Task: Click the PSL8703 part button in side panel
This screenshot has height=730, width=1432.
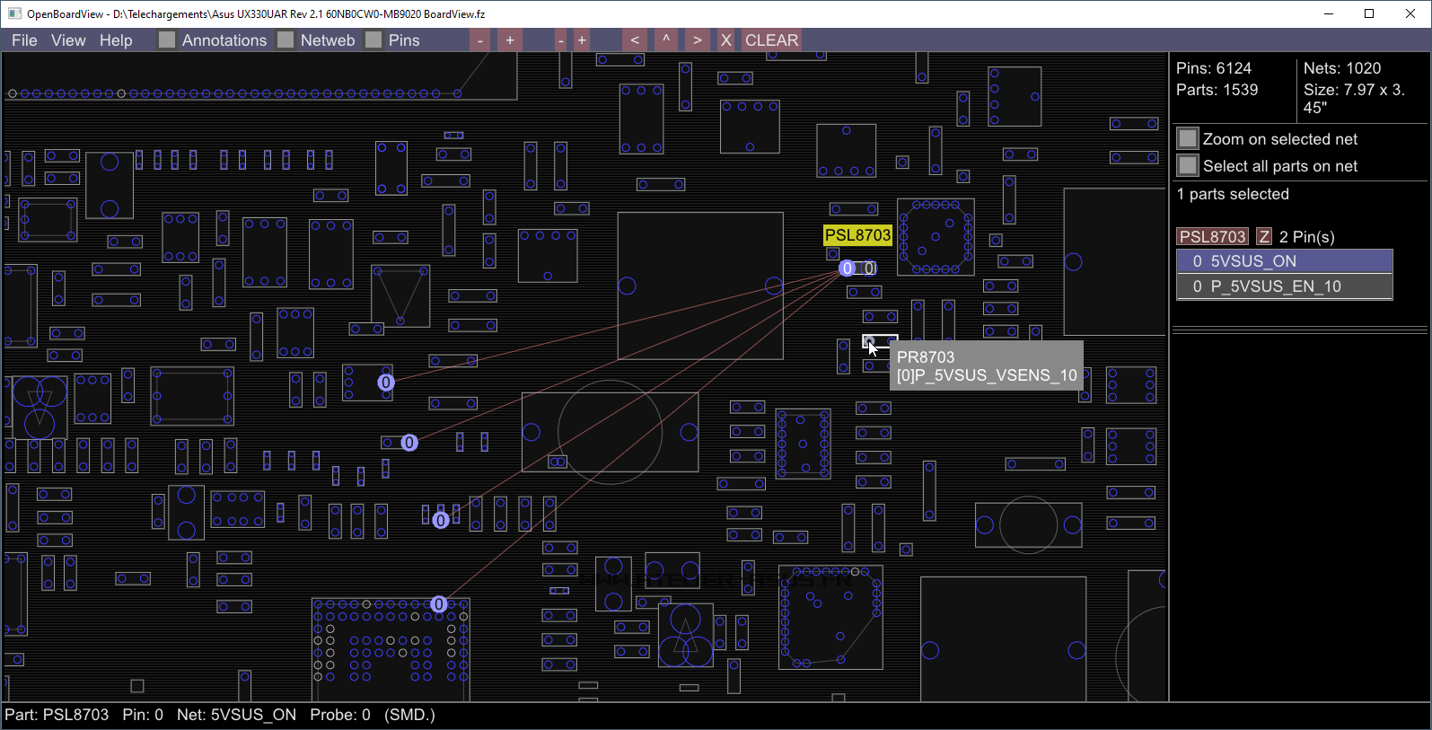Action: pos(1212,237)
